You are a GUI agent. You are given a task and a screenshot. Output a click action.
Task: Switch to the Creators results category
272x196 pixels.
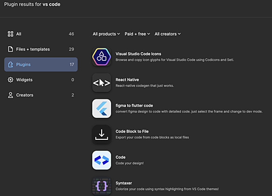[41, 95]
